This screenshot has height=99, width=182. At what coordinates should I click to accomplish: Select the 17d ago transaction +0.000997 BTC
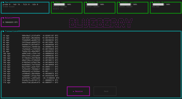(31, 82)
